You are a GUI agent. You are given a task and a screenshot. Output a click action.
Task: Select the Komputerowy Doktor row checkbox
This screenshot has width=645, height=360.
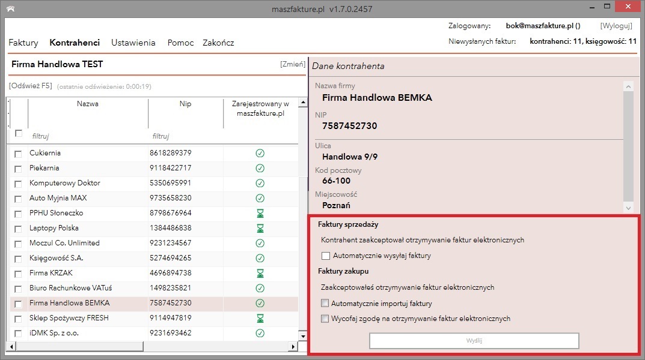tap(18, 184)
